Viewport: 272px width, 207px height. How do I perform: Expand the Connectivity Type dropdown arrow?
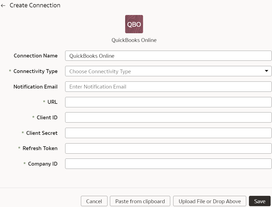[267, 71]
